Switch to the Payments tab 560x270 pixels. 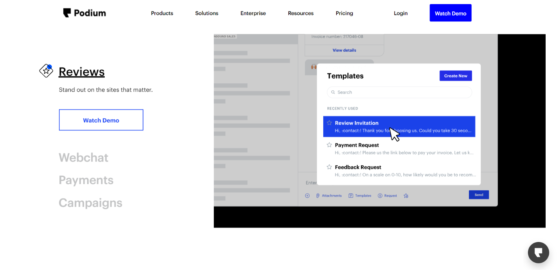(x=86, y=180)
